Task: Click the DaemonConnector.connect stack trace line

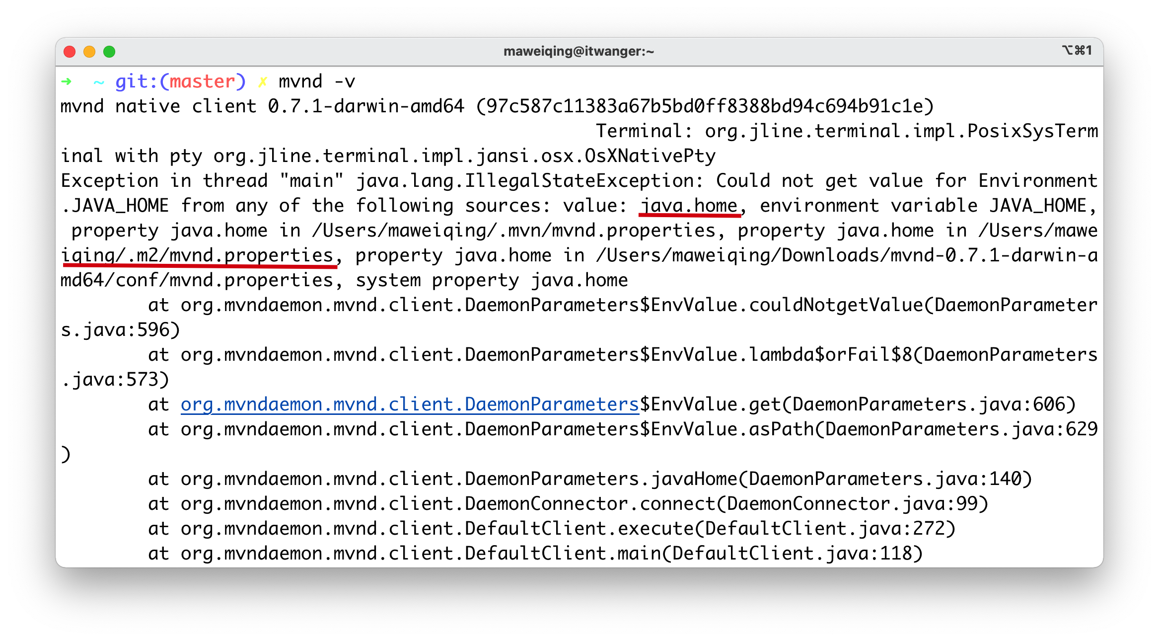Action: pyautogui.click(x=568, y=504)
